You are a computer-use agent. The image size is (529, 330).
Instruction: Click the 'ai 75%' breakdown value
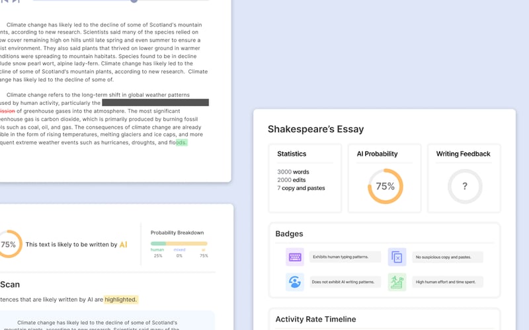point(204,253)
